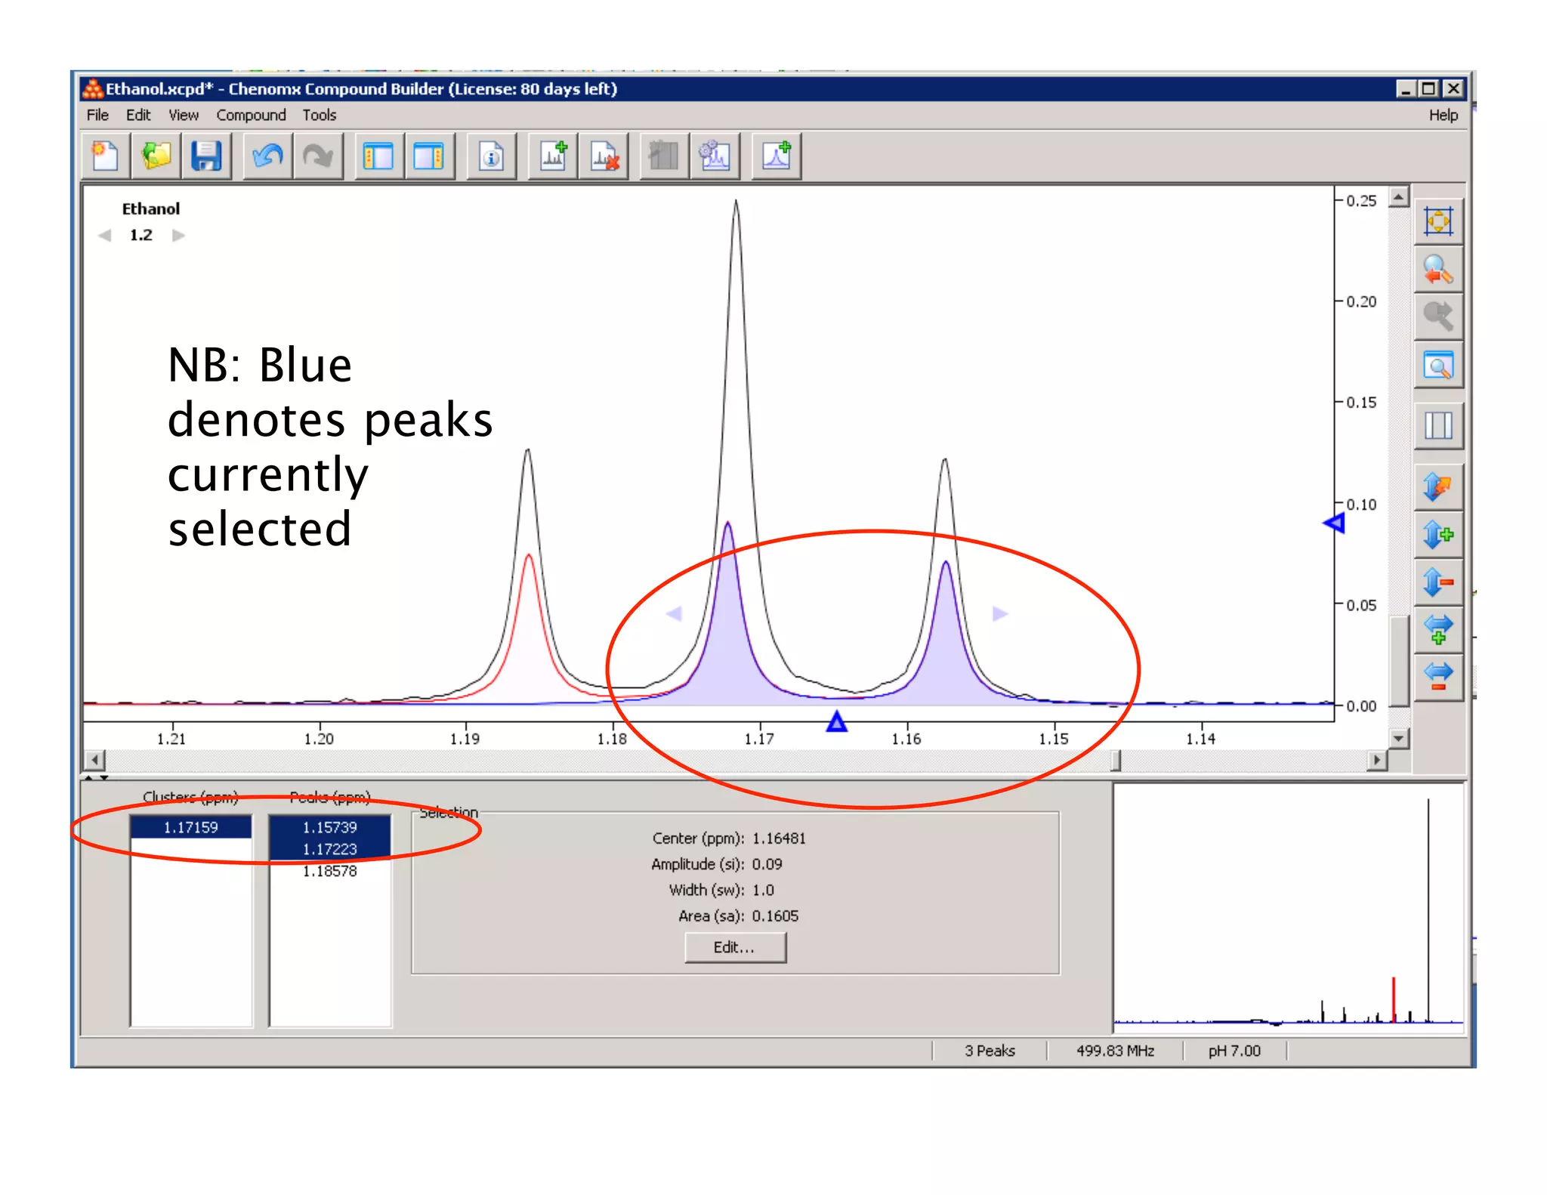The width and height of the screenshot is (1547, 1195).
Task: Click the grayed next zoom magnifier icon
Action: pos(1438,317)
